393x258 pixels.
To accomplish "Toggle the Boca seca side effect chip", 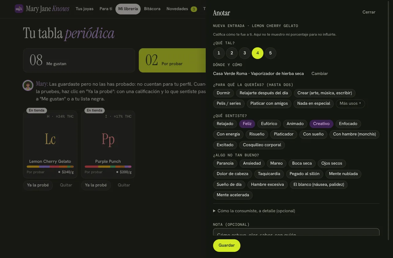I will point(302,163).
